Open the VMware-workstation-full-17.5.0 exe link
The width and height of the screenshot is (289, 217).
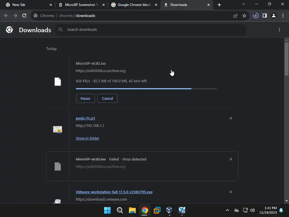[x=114, y=192]
